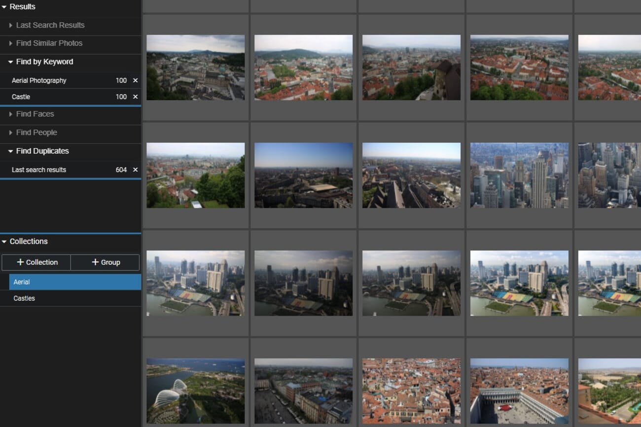Expand Last Search Results section

point(50,25)
